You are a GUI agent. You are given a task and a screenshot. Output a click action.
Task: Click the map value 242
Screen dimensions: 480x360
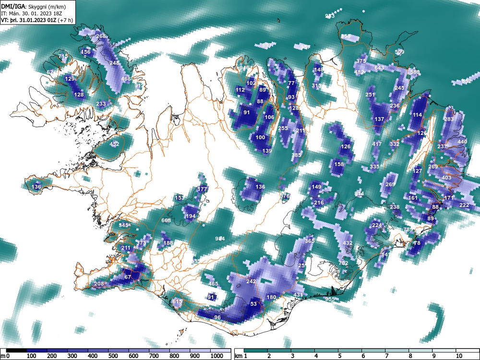[x=251, y=281]
